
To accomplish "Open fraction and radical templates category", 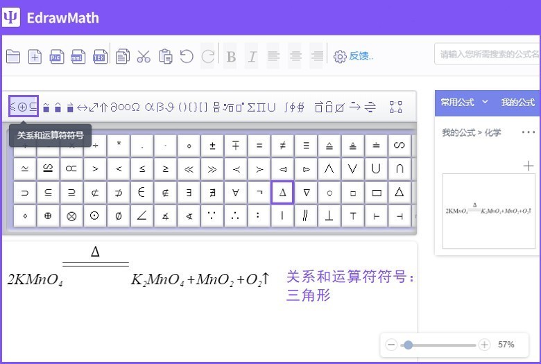I will tap(229, 107).
